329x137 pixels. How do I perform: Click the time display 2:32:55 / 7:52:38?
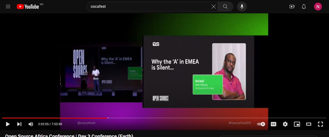[50, 124]
